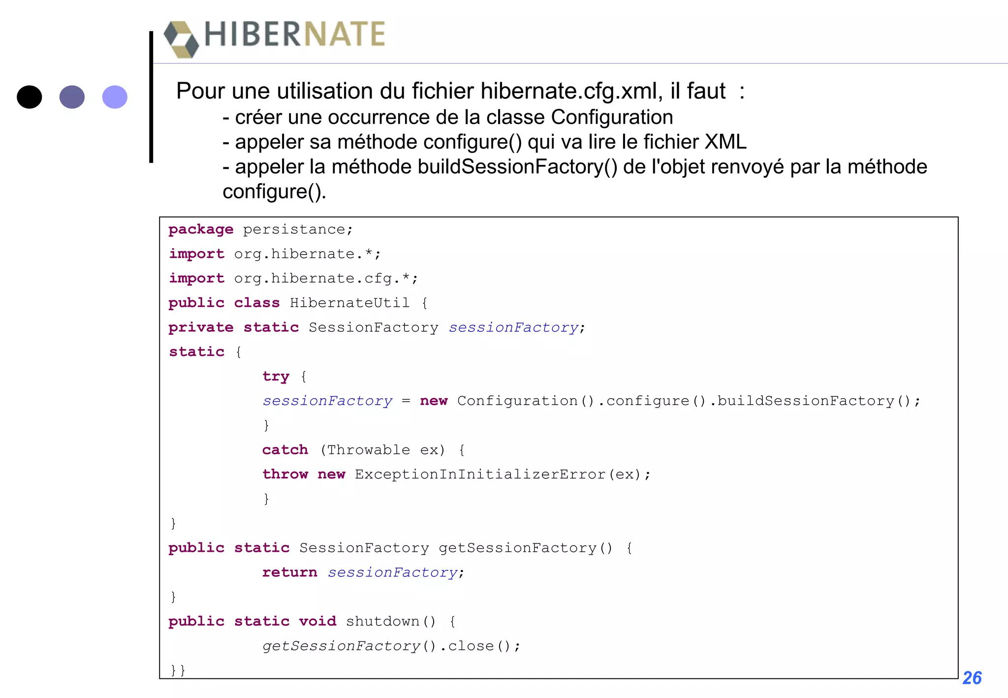
Task: Click the 'private static SessionFactory sessionFactory;' line
Action: point(377,327)
